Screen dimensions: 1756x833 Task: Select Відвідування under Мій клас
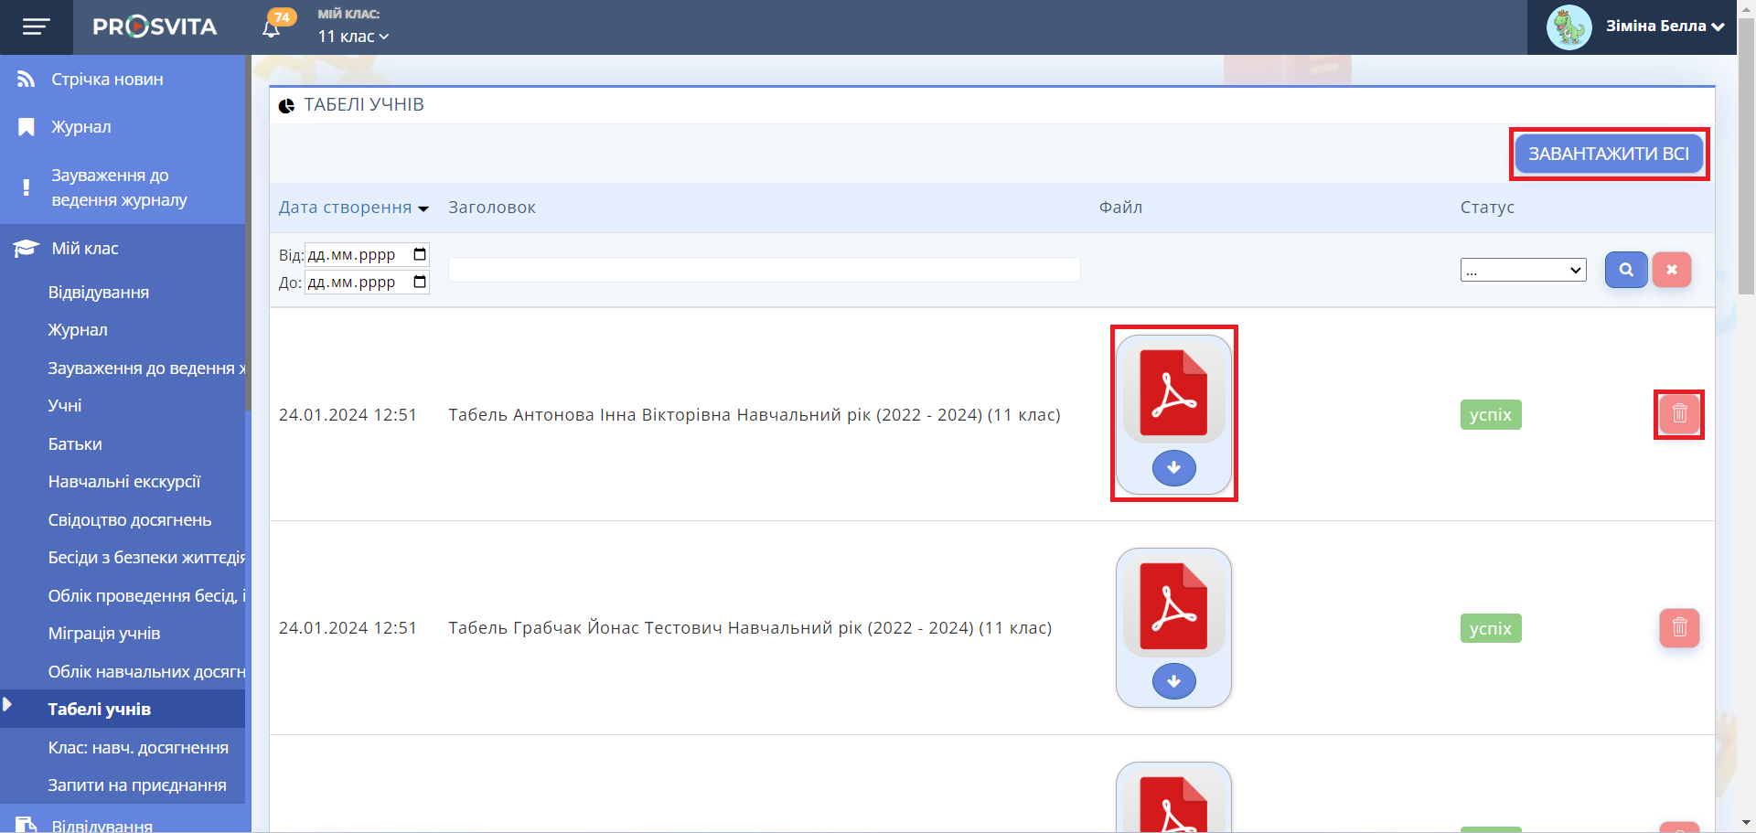[98, 293]
